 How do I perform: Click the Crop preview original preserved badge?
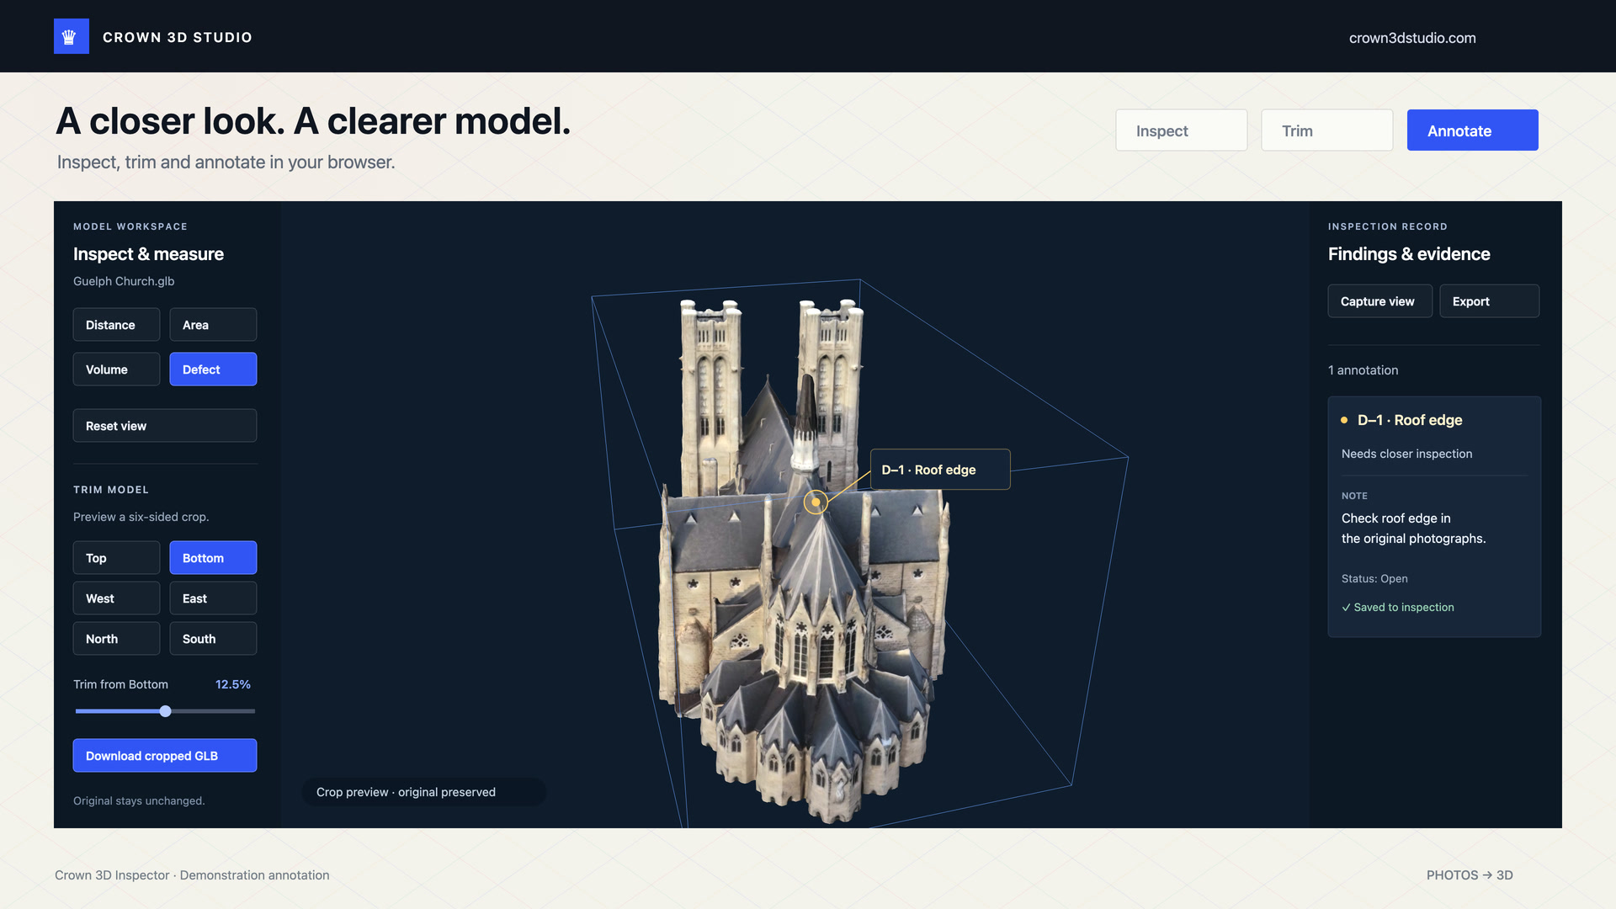click(424, 792)
